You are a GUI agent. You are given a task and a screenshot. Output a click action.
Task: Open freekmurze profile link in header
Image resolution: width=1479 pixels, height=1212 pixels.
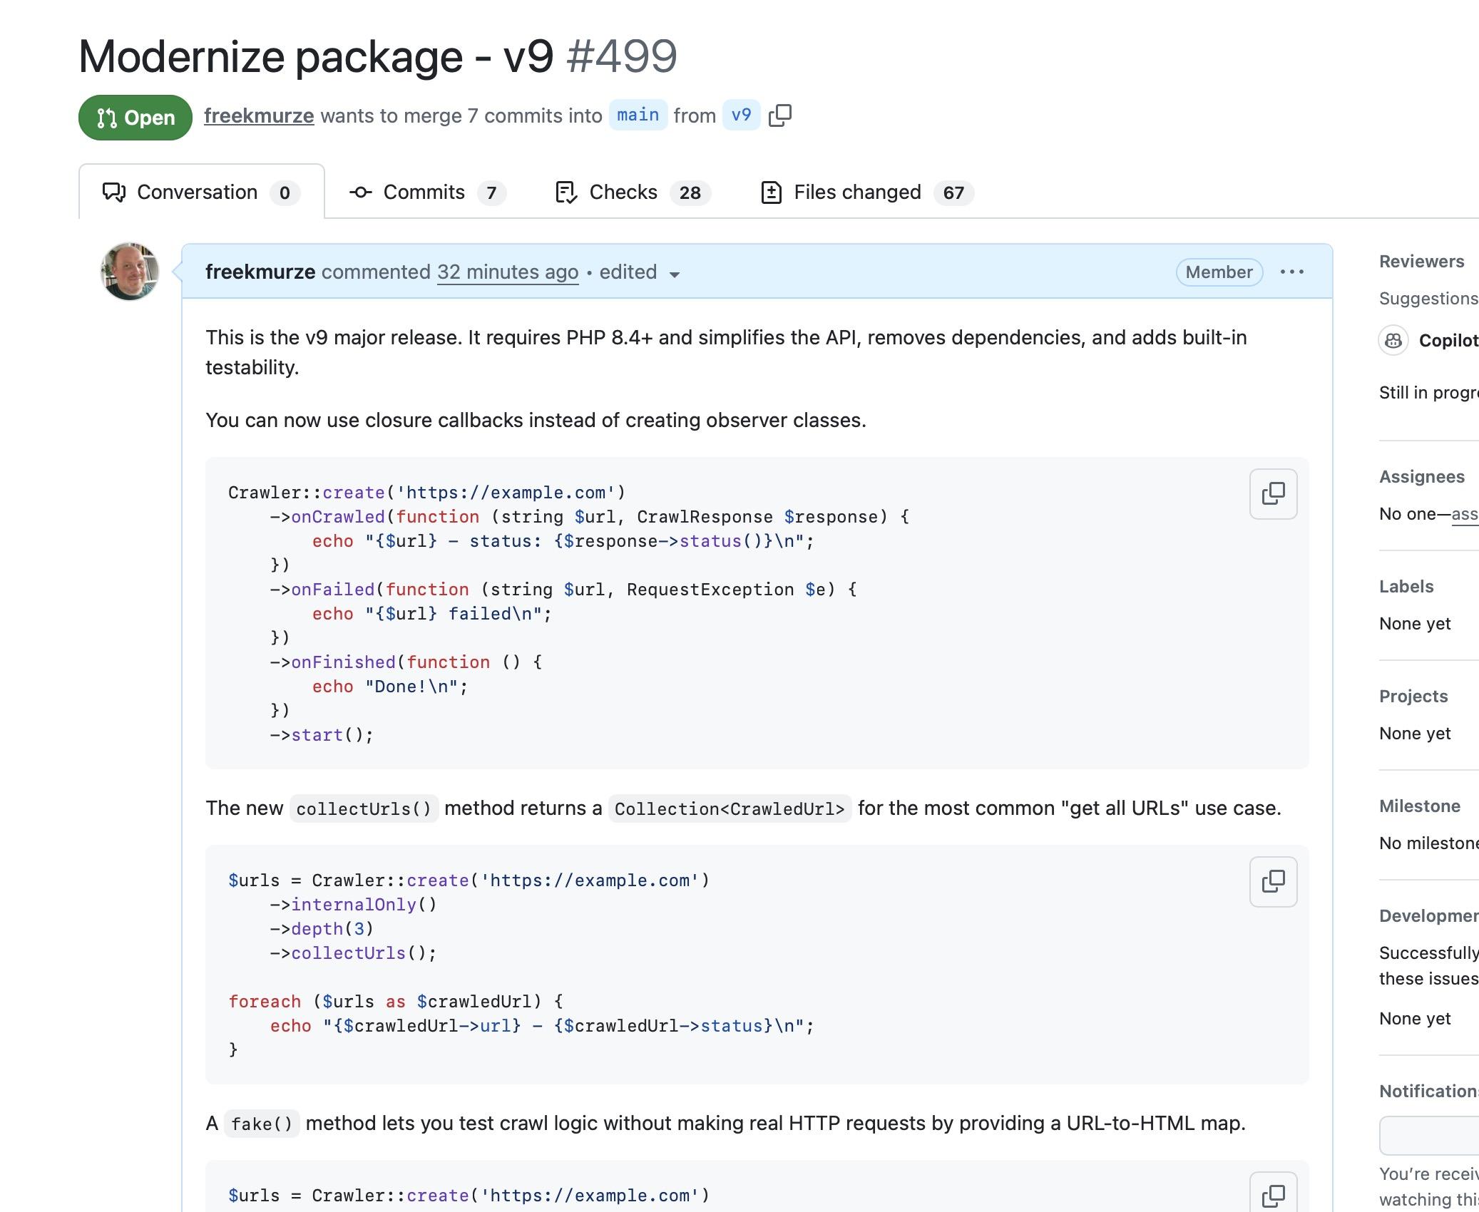coord(259,116)
